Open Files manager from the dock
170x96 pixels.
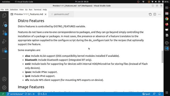pyautogui.click(x=167, y=13)
